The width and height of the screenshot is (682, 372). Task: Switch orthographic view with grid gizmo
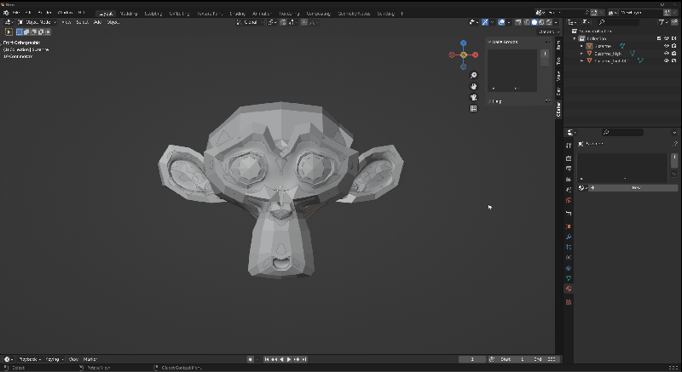[x=473, y=108]
